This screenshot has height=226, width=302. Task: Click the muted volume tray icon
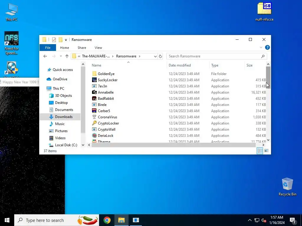click(x=264, y=220)
